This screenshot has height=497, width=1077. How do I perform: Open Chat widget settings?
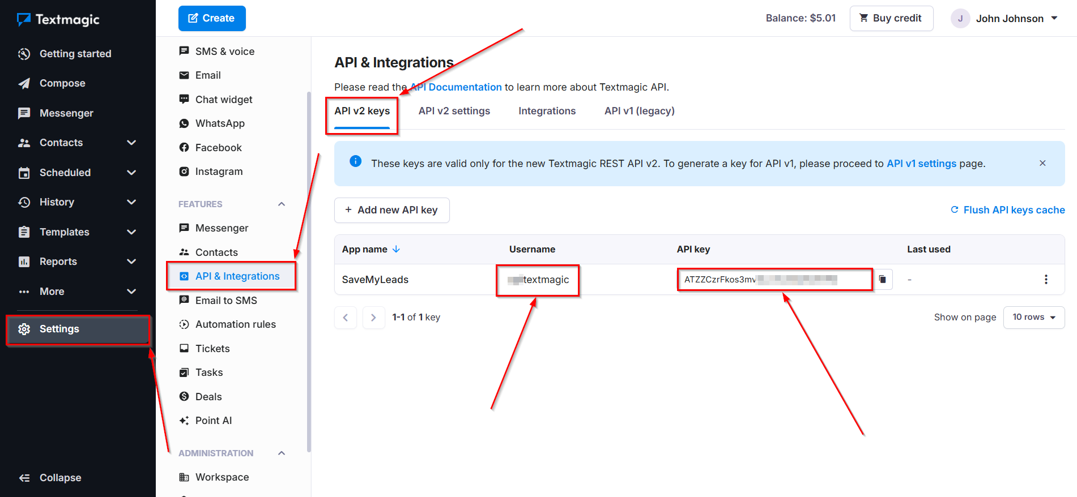223,100
